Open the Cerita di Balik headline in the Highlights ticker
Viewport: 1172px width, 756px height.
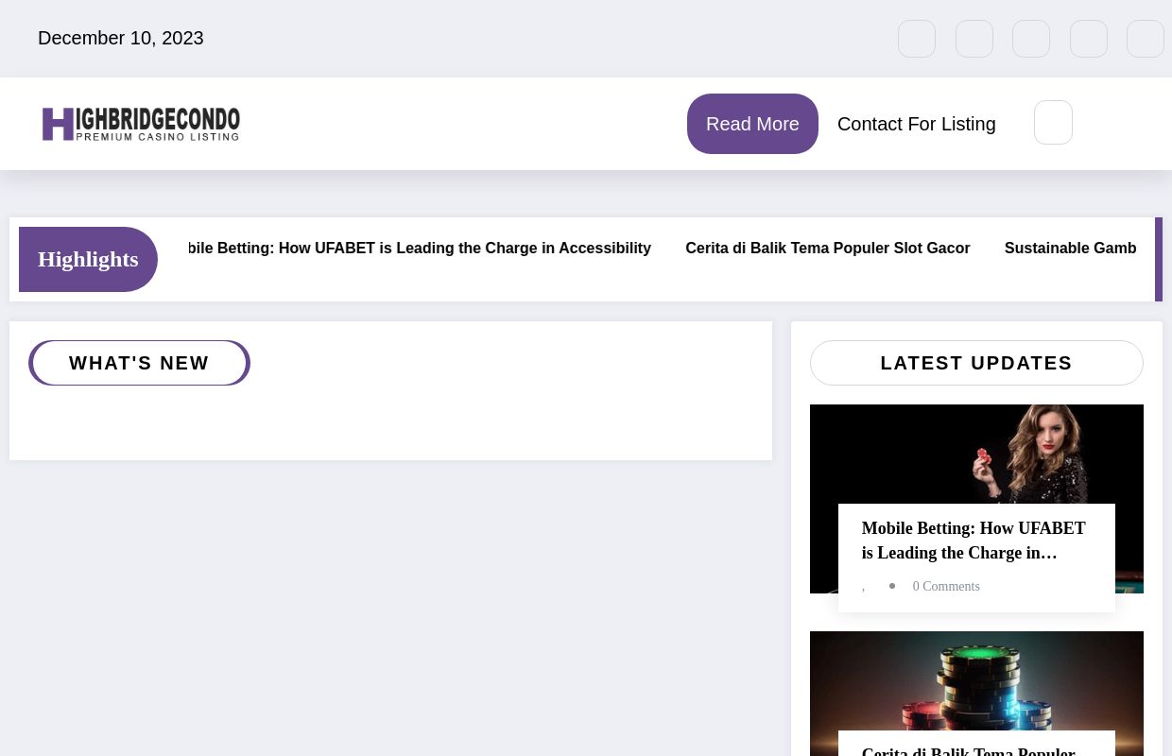click(x=827, y=249)
